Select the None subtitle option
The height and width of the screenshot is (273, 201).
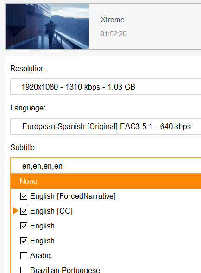click(106, 181)
